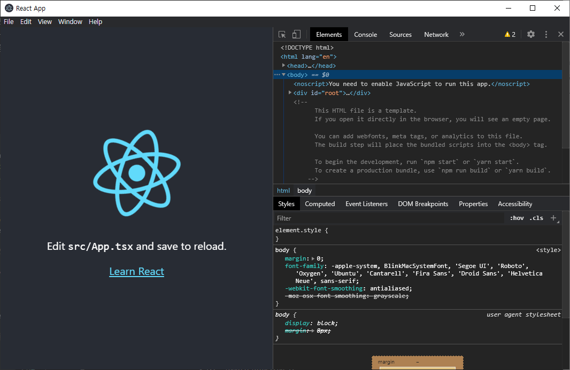Viewport: 570px width, 370px height.
Task: Toggle the device toolbar icon
Action: coord(297,34)
